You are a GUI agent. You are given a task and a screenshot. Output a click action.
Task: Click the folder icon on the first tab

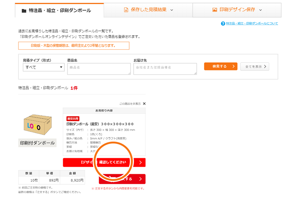pos(24,11)
